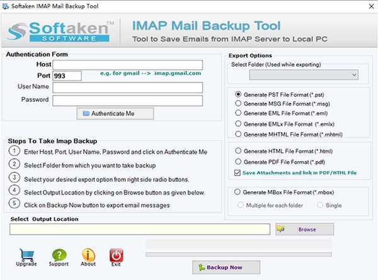Click step 1 text about Enter Host

[x=115, y=152]
